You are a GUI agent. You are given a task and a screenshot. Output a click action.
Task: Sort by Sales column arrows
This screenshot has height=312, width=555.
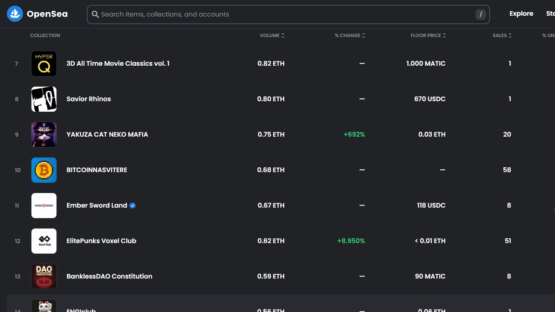(x=510, y=35)
